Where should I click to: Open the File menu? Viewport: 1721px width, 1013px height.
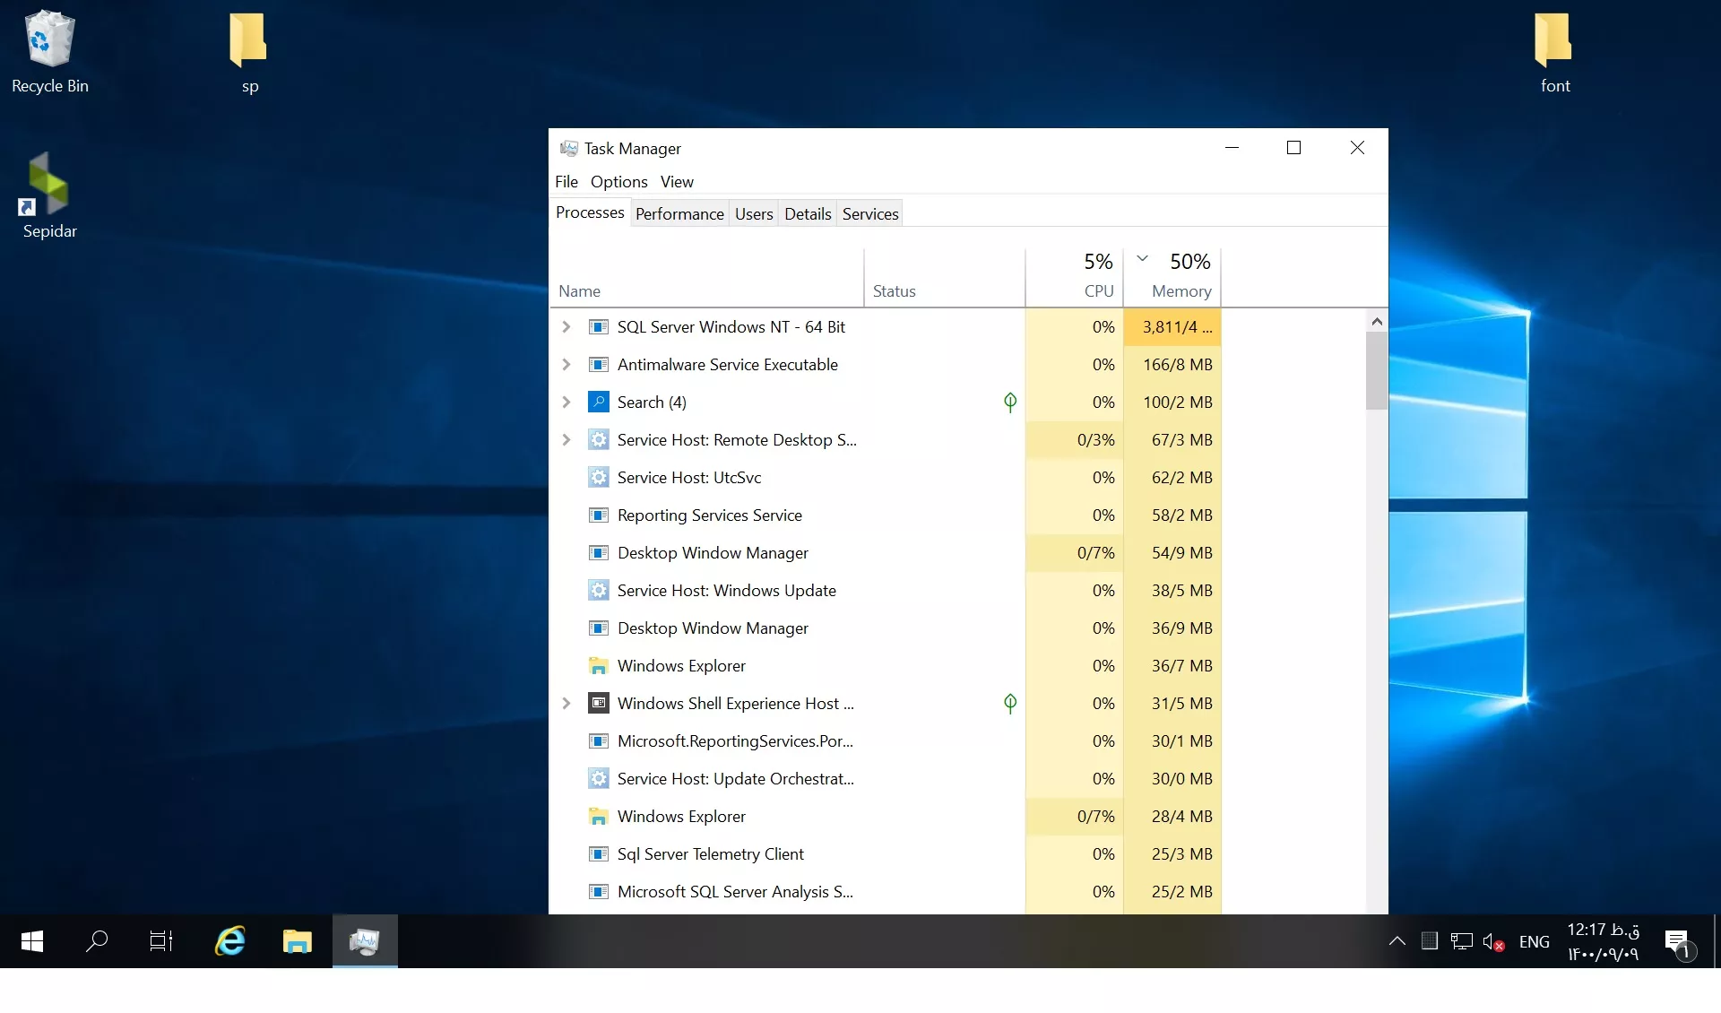(566, 182)
